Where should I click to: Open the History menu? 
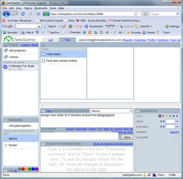[28, 8]
